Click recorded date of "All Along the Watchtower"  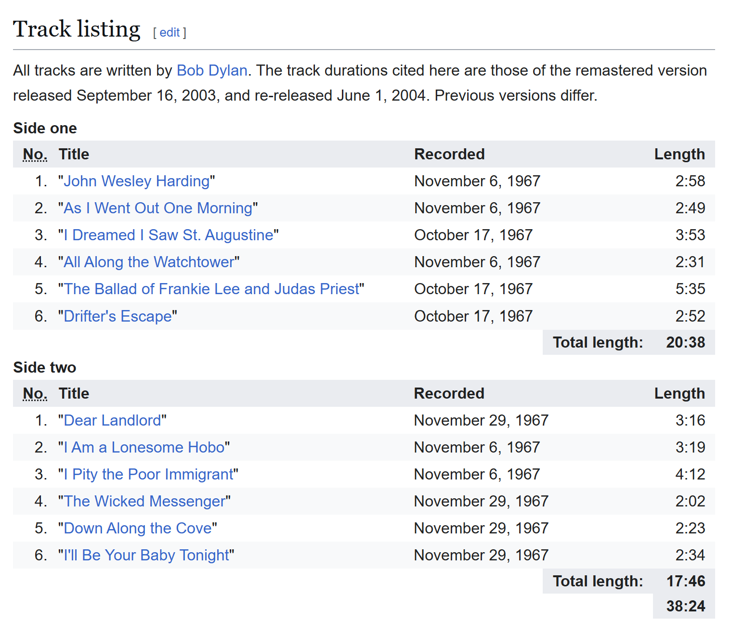pos(477,262)
